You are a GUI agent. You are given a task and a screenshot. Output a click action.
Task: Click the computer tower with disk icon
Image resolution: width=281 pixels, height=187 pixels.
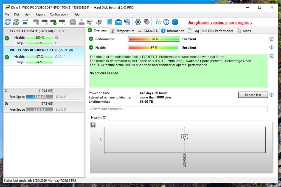[x=99, y=22]
